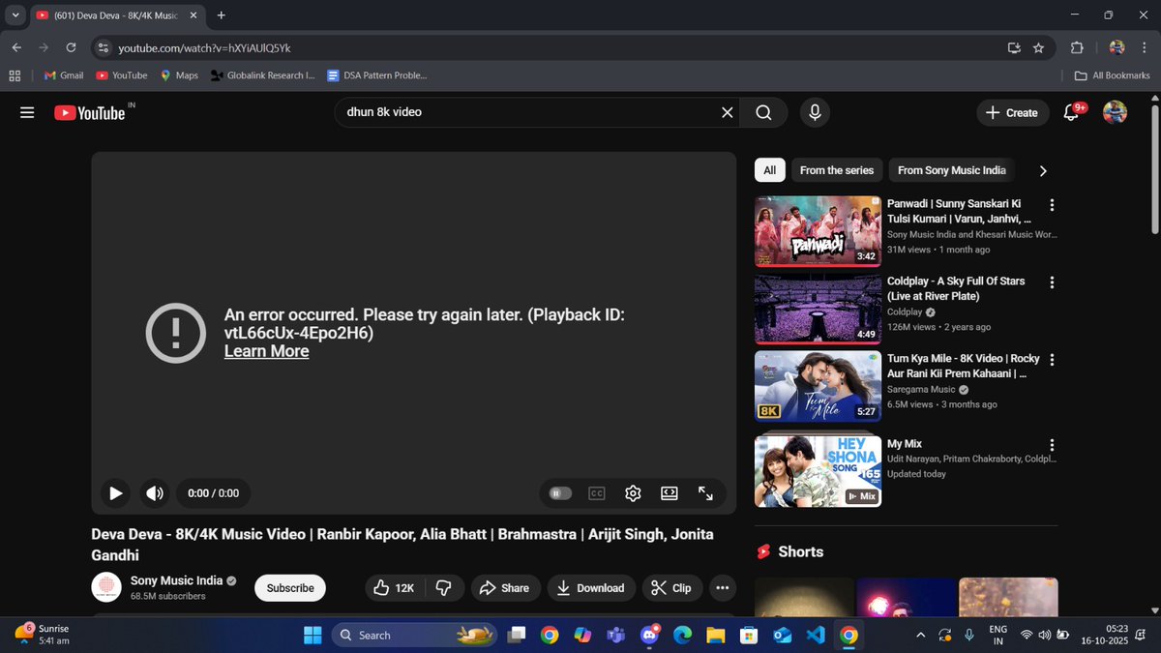Open Visual Studio Code from the taskbar

(x=815, y=636)
